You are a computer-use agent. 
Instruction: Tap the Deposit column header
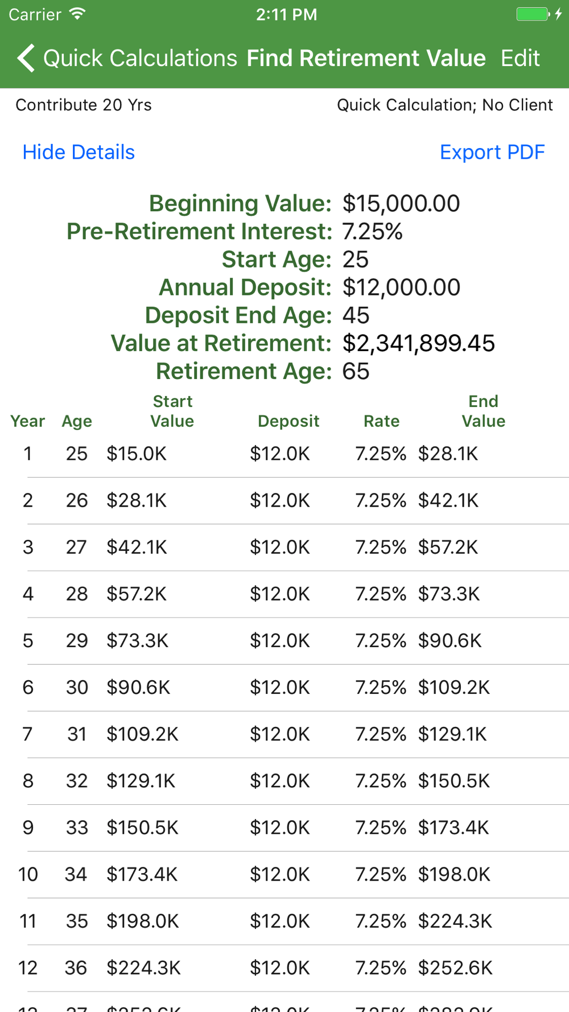pyautogui.click(x=288, y=421)
